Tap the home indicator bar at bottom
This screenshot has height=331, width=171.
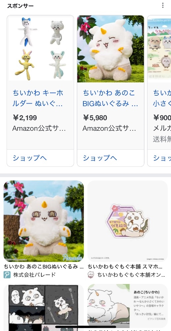click(86, 327)
